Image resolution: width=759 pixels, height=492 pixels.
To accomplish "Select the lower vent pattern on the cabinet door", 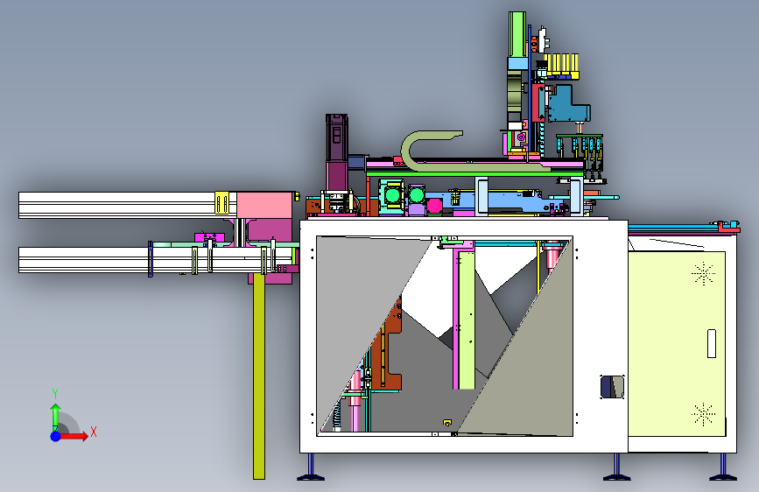I will (703, 414).
